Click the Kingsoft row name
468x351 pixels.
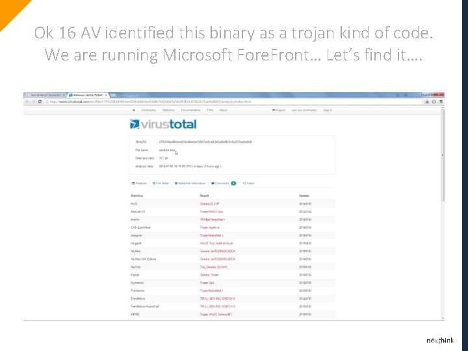(x=136, y=243)
